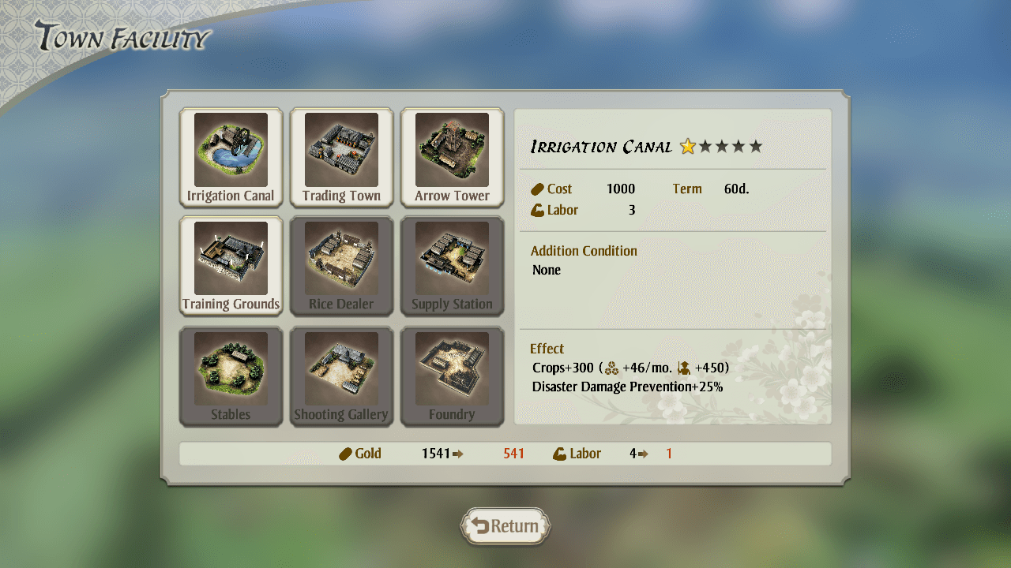
Task: Choose the Trading Town facility tile
Action: pos(341,157)
